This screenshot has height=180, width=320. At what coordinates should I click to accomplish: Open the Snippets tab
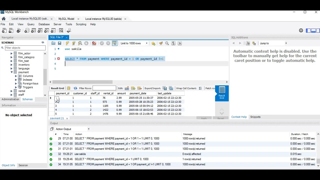tap(255, 117)
